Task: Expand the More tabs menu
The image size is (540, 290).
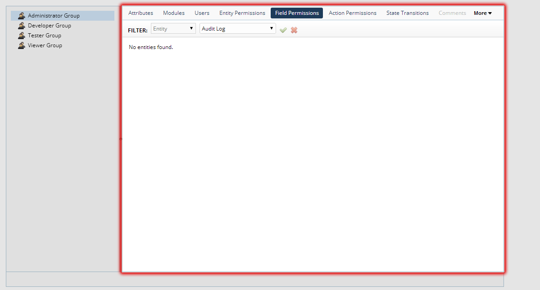Action: click(482, 13)
